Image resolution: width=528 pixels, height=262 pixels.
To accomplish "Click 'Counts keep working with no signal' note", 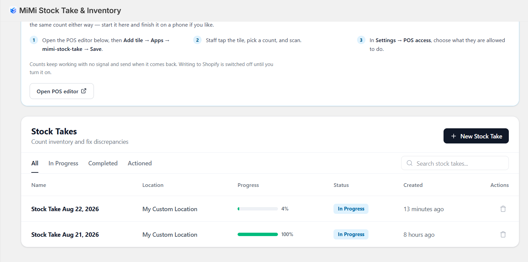I will tap(151, 68).
